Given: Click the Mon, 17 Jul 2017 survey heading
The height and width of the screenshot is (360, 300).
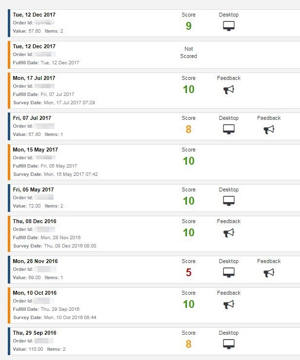Looking at the screenshot, I should (x=34, y=78).
